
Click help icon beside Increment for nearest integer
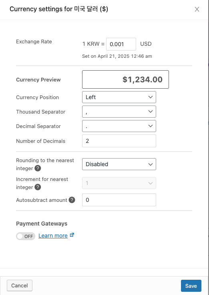[38, 187]
